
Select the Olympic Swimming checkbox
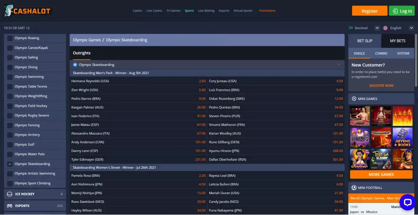(x=10, y=77)
